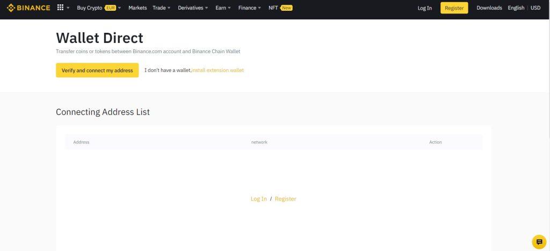550x251 pixels.
Task: Click the Action column header
Action: coord(435,142)
